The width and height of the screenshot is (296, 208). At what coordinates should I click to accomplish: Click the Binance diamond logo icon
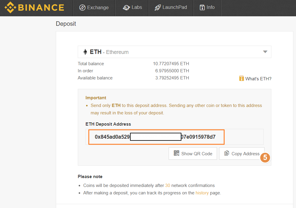pyautogui.click(x=10, y=7)
